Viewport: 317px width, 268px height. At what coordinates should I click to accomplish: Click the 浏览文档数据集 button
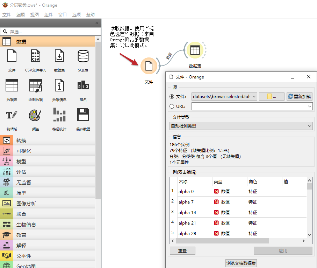(241, 263)
